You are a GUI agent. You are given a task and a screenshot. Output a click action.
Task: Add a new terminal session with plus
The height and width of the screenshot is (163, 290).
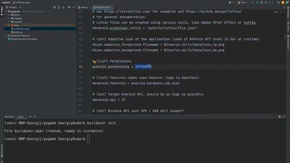pos(30,117)
